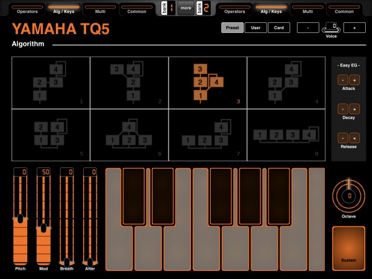Decrease Easy EG Release
Viewport: 372px width, 279px height.
click(343, 138)
